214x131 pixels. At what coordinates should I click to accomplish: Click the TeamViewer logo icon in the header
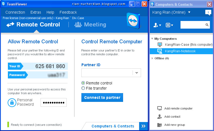point(133,21)
